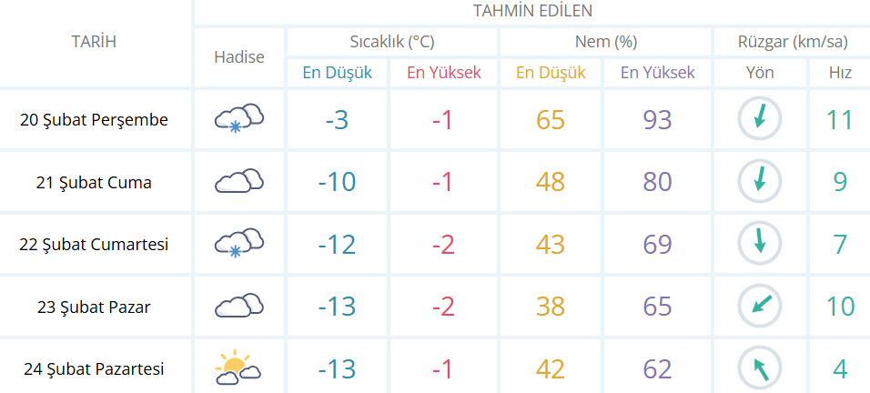This screenshot has height=393, width=870.
Task: Click the Hadise column header
Action: [x=239, y=56]
